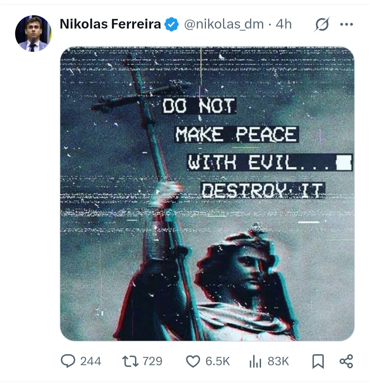370x383 pixels.
Task: Like the post with the heart icon
Action: pos(193,361)
